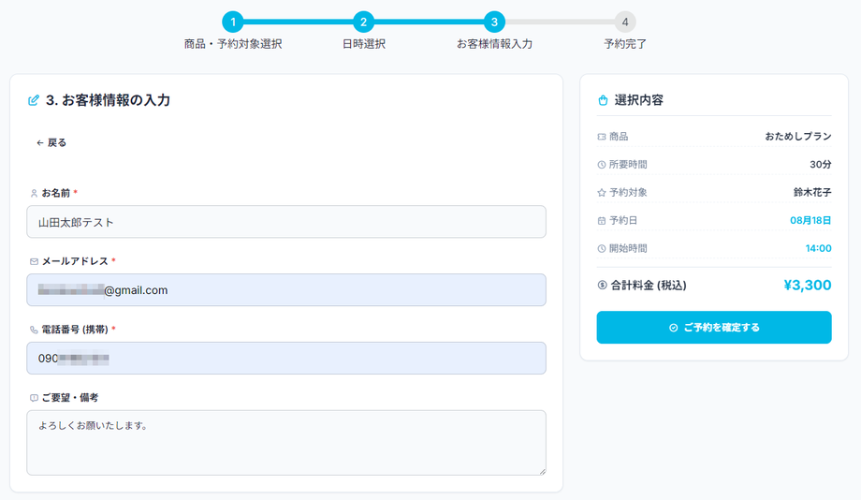This screenshot has width=861, height=500.
Task: Click the 30分 duration value
Action: click(x=821, y=164)
